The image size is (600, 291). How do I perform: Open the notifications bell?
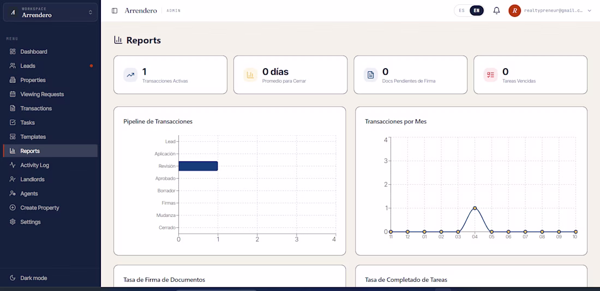click(496, 11)
